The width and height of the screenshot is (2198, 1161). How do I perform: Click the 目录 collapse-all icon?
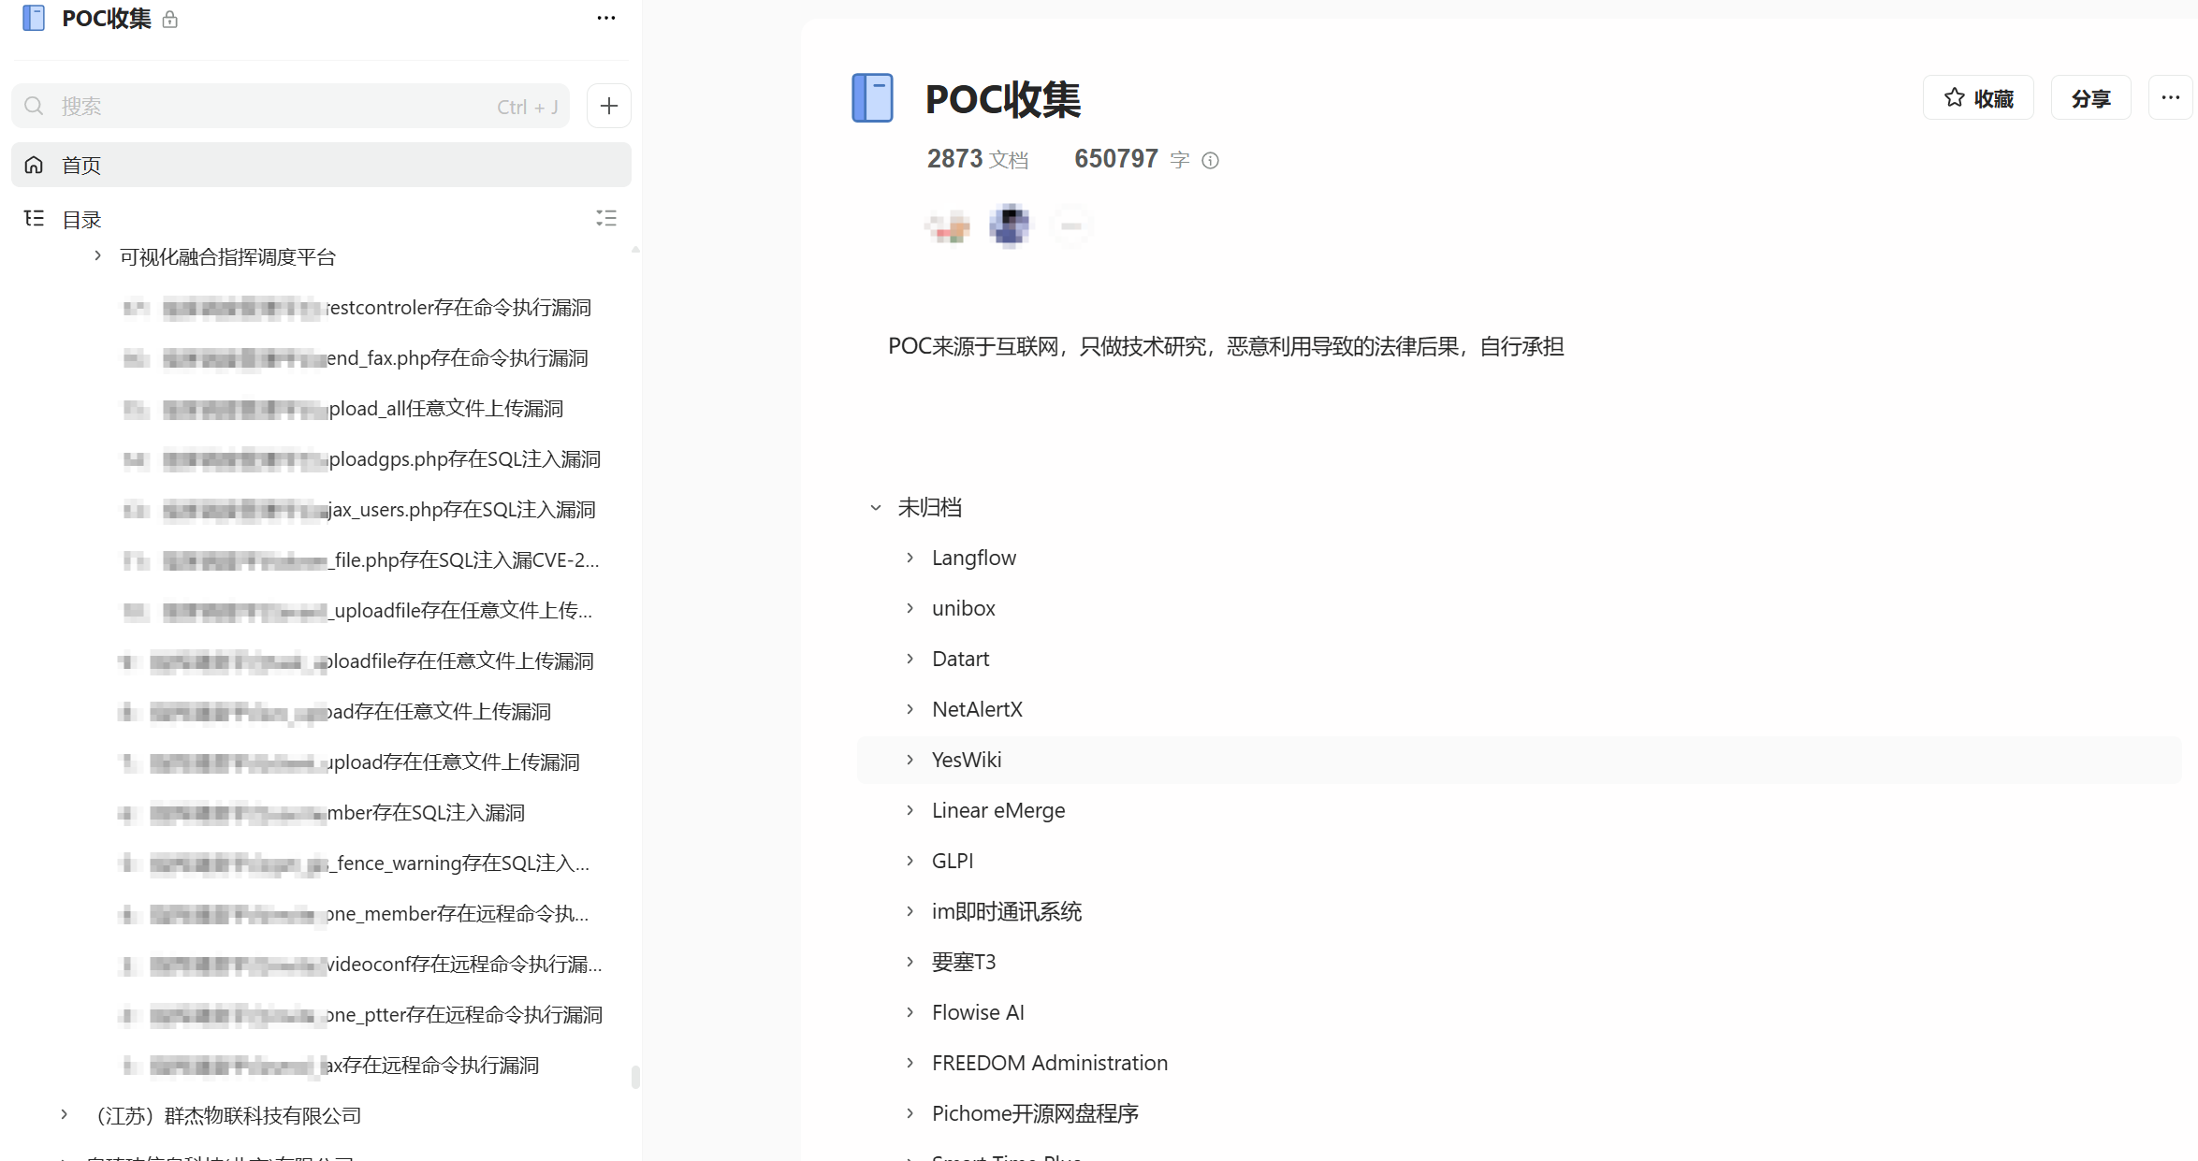(x=605, y=218)
